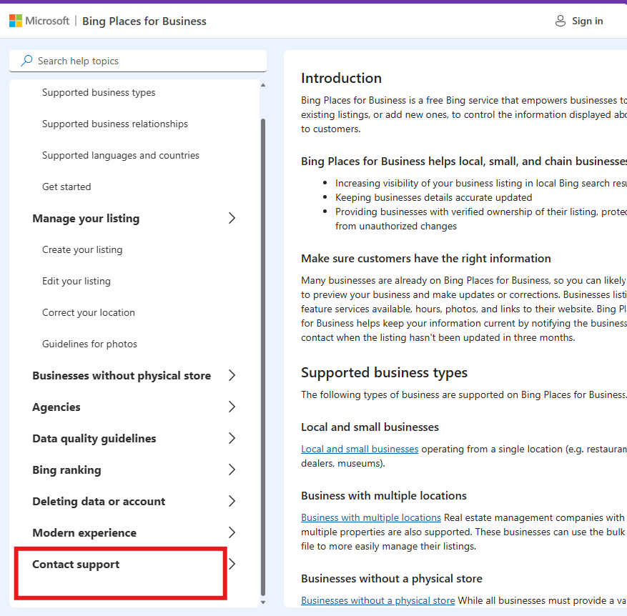The height and width of the screenshot is (616, 627).
Task: Open Supported business relationships topic
Action: point(115,124)
